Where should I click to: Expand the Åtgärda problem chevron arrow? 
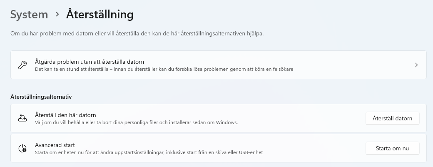416,65
